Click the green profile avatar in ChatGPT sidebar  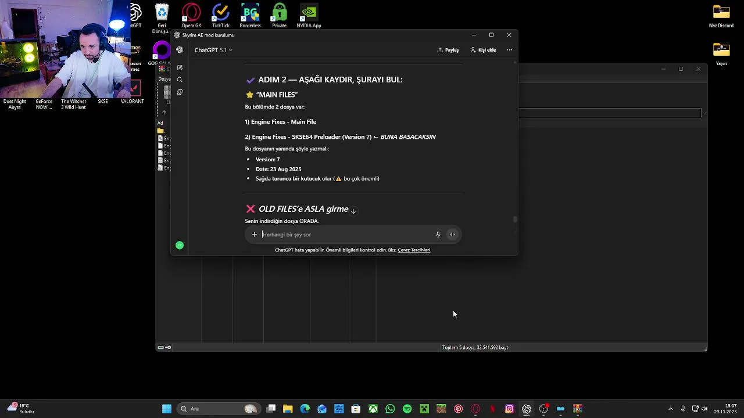[180, 246]
